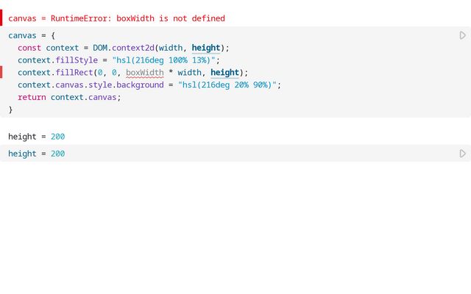Run the height cell with play icon
This screenshot has height=294, width=471.
(x=463, y=154)
